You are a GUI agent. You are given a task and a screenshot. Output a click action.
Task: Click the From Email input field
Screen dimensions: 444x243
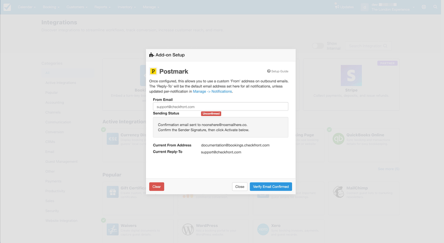point(220,106)
